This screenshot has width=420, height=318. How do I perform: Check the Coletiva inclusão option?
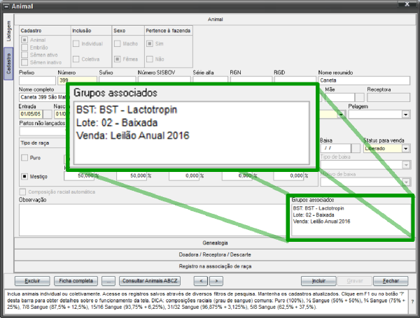coord(76,59)
